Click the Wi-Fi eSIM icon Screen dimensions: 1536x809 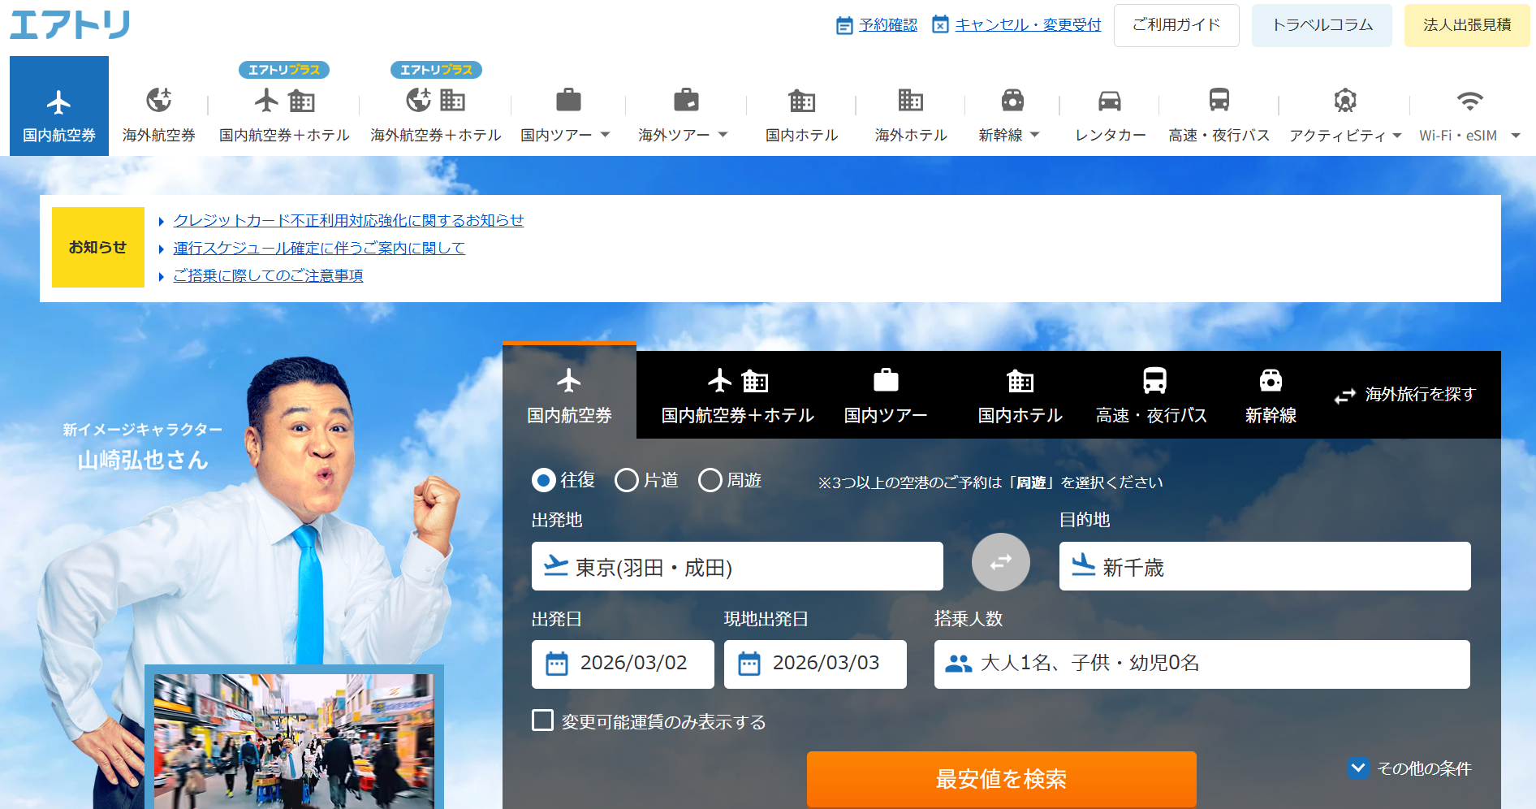(1469, 102)
